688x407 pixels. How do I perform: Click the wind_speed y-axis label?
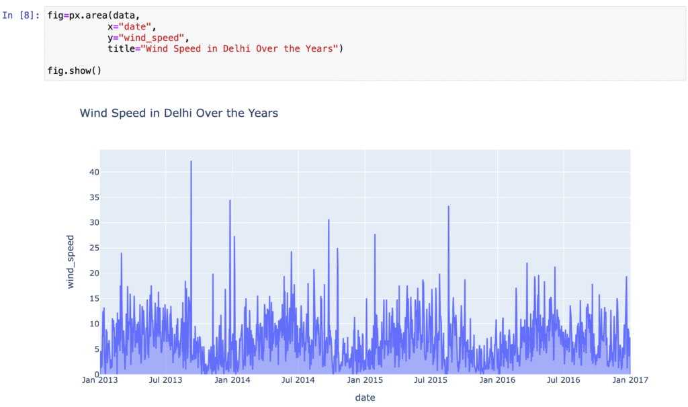tap(70, 262)
